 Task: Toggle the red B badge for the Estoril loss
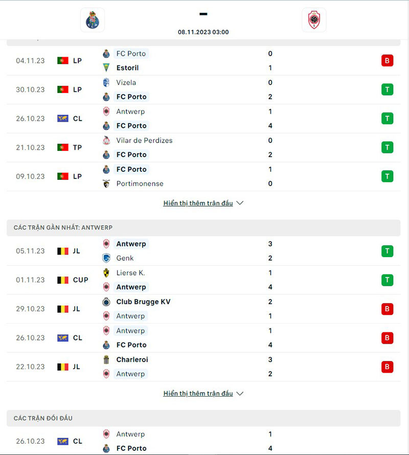387,60
